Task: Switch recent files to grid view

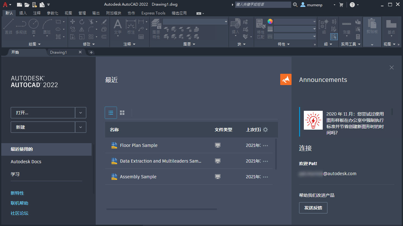Action: (122, 112)
